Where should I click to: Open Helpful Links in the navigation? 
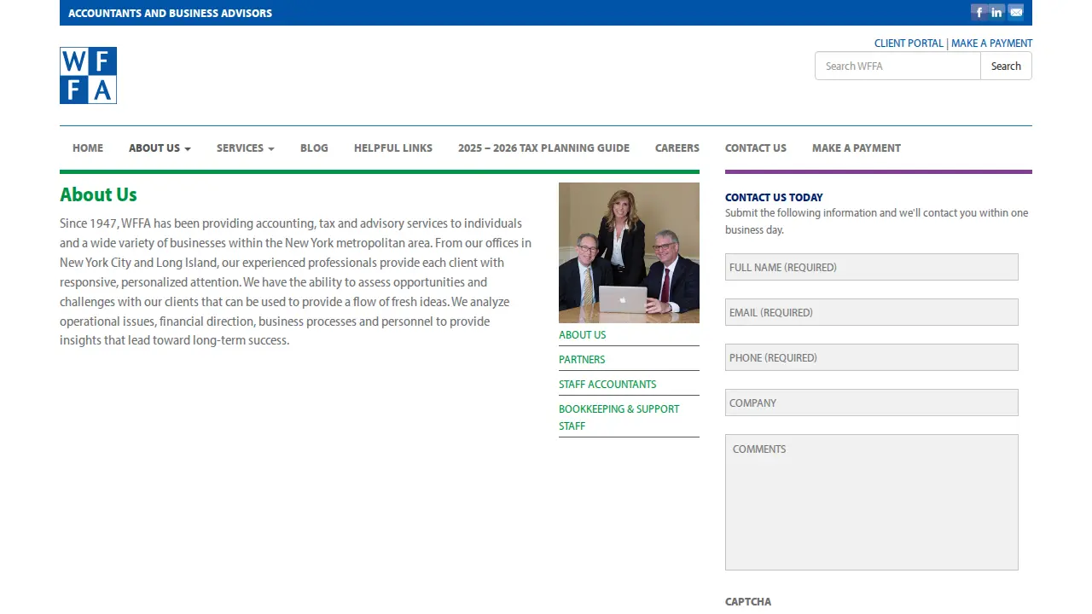393,148
